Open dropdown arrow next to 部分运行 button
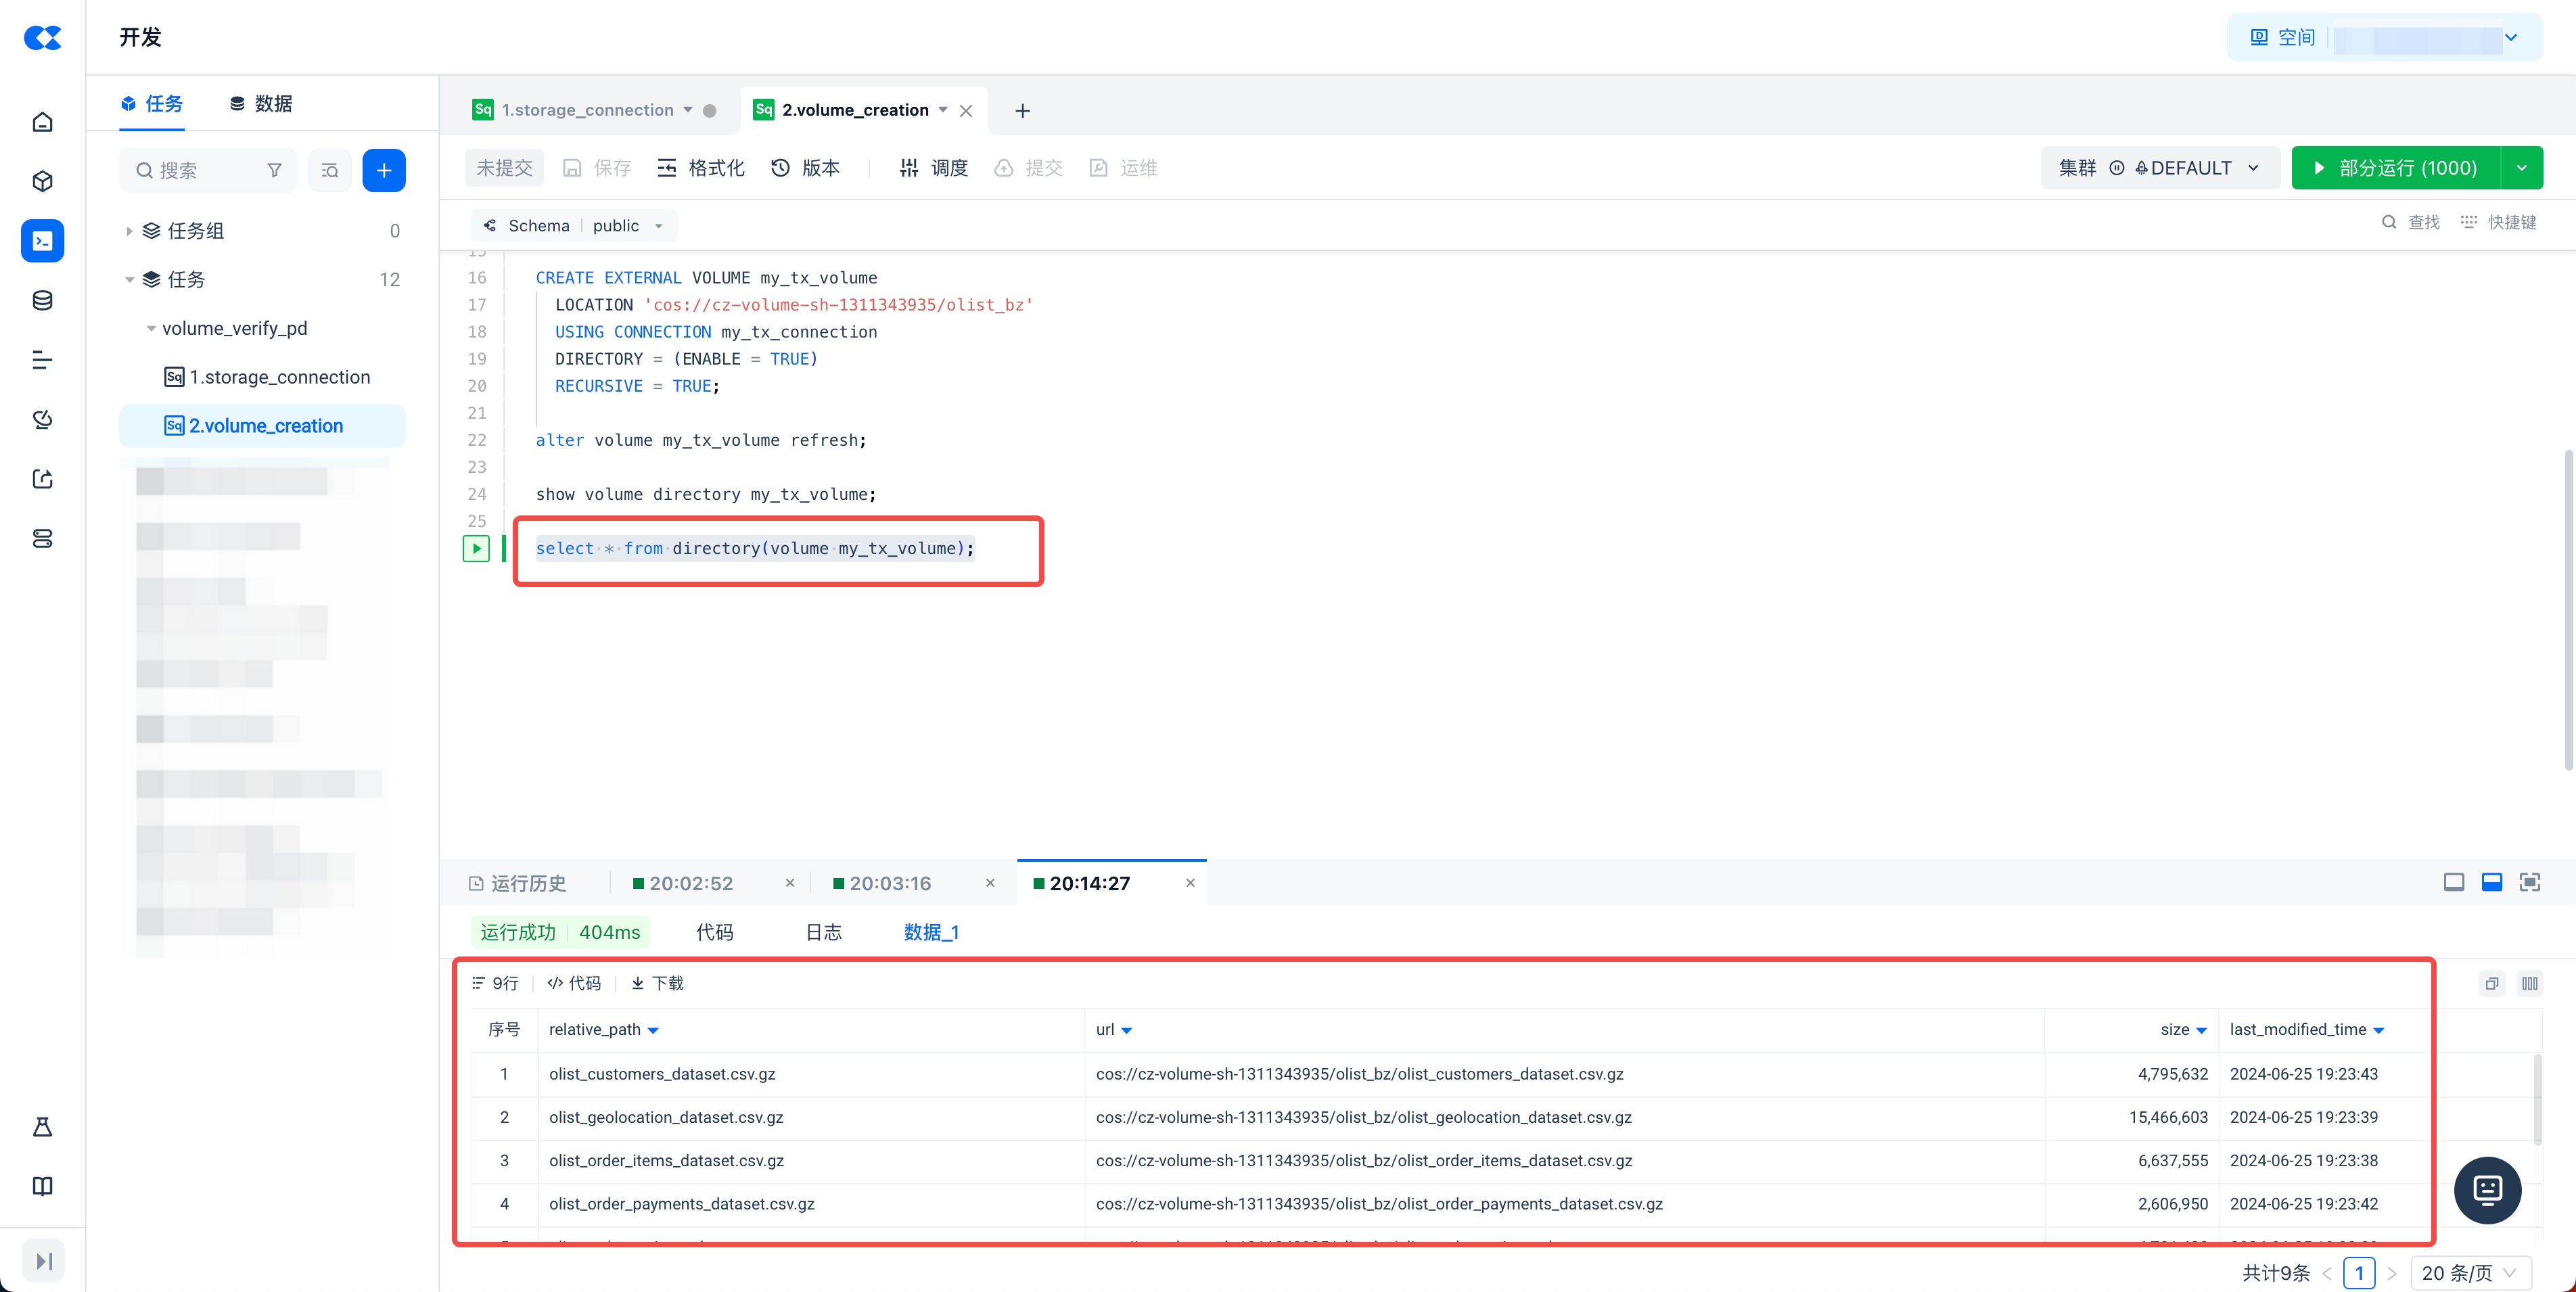 [2521, 168]
